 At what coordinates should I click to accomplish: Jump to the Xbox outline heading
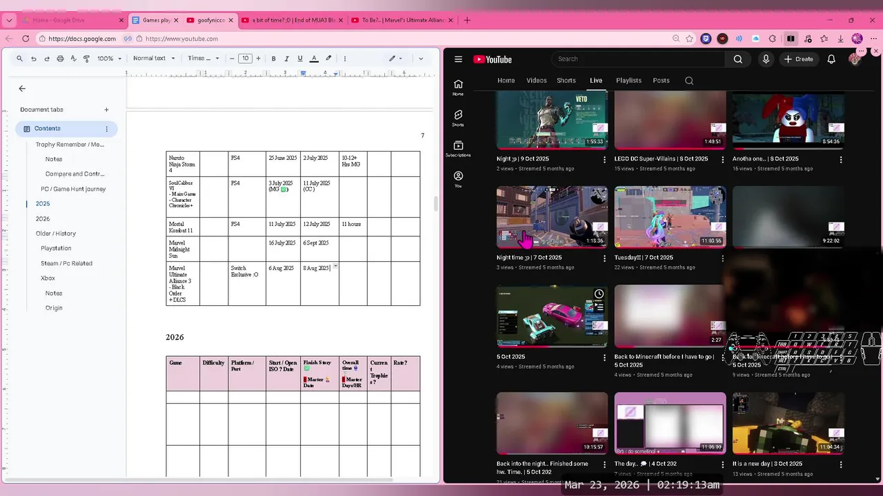[48, 278]
